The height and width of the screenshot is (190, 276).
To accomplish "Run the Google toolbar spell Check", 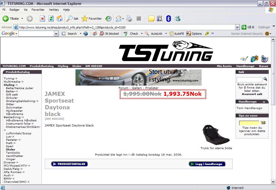I will click(x=131, y=34).
